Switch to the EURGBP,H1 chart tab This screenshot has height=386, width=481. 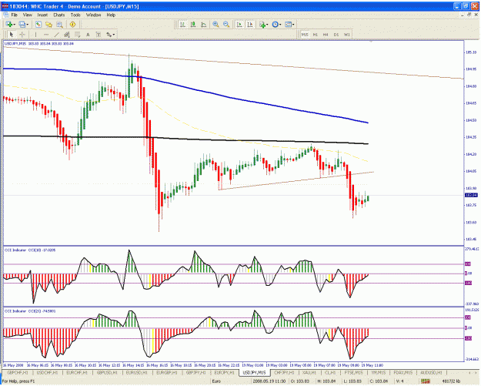click(x=166, y=372)
